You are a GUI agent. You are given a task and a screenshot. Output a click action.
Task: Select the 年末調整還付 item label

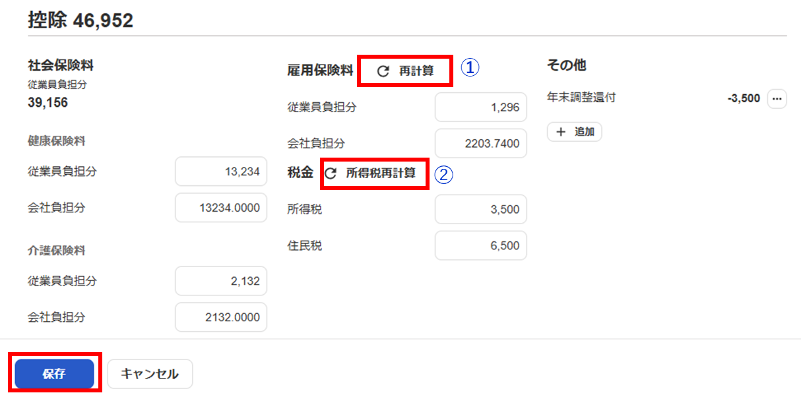tap(581, 98)
